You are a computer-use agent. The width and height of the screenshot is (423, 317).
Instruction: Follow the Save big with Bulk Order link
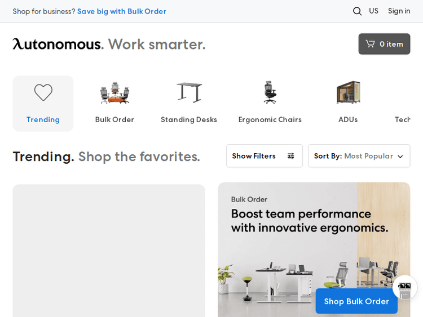click(122, 11)
